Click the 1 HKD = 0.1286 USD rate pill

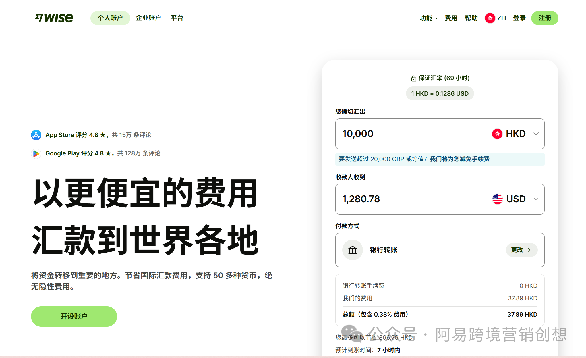coord(440,94)
